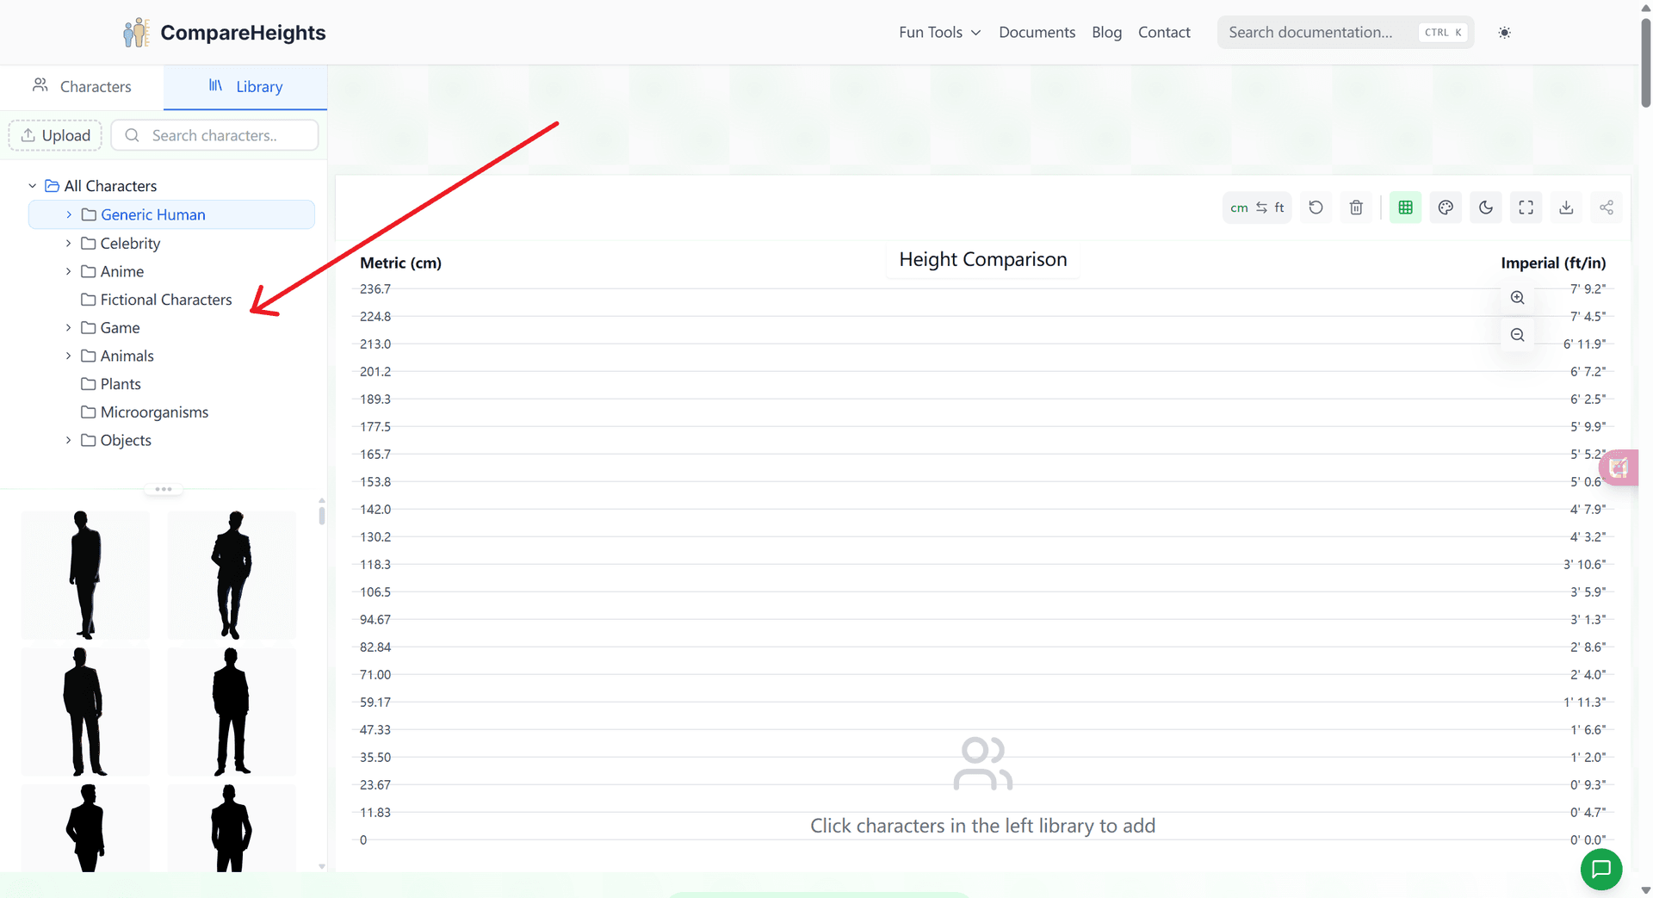Viewport: 1653px width, 898px height.
Task: Zoom in on the chart
Action: click(x=1517, y=298)
